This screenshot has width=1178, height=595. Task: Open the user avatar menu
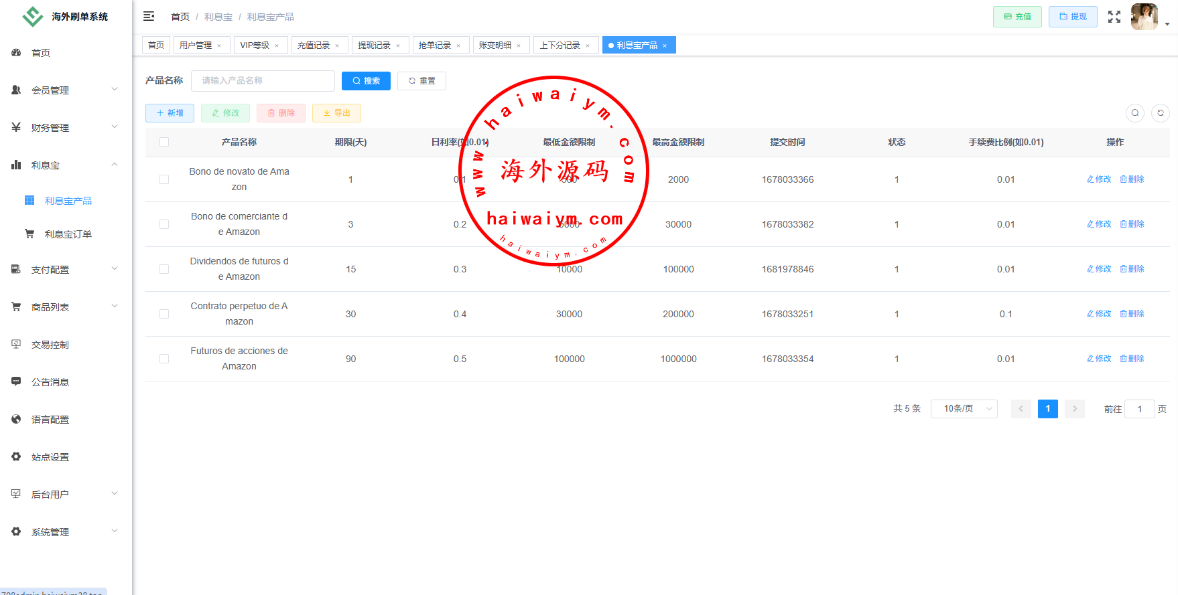(1144, 17)
